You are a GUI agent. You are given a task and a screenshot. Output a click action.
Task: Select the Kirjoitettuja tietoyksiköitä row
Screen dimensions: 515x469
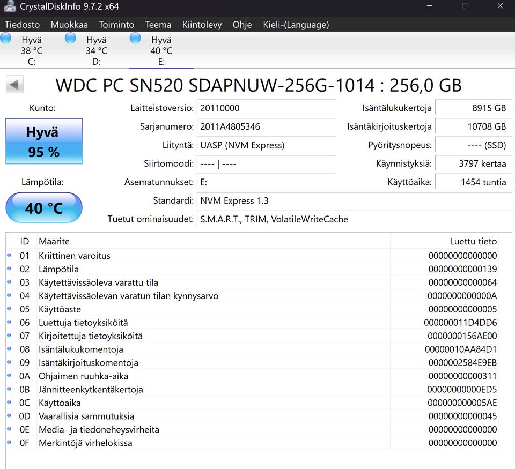252,336
